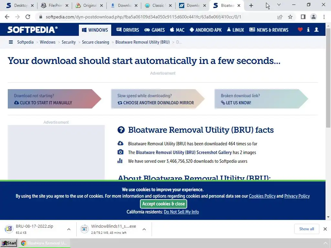Screen dimensions: 331x248
Task: Click Softpedia breadcrumb link
Action: [25, 42]
